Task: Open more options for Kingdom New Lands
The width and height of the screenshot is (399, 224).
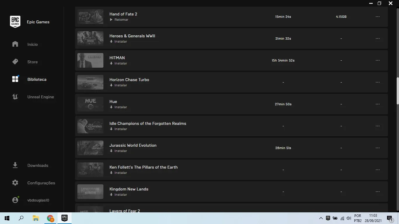Action: [378, 192]
